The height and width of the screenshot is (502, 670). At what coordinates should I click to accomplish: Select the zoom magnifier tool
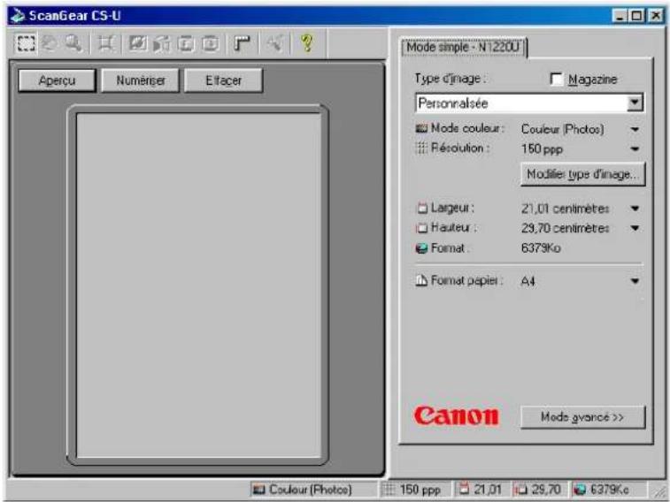tap(73, 43)
